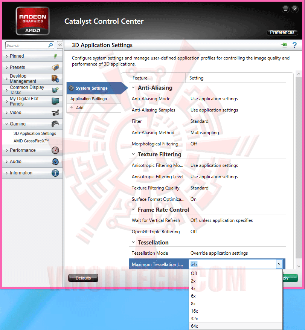Expand the Presets section
305x330 pixels.
(7, 67)
